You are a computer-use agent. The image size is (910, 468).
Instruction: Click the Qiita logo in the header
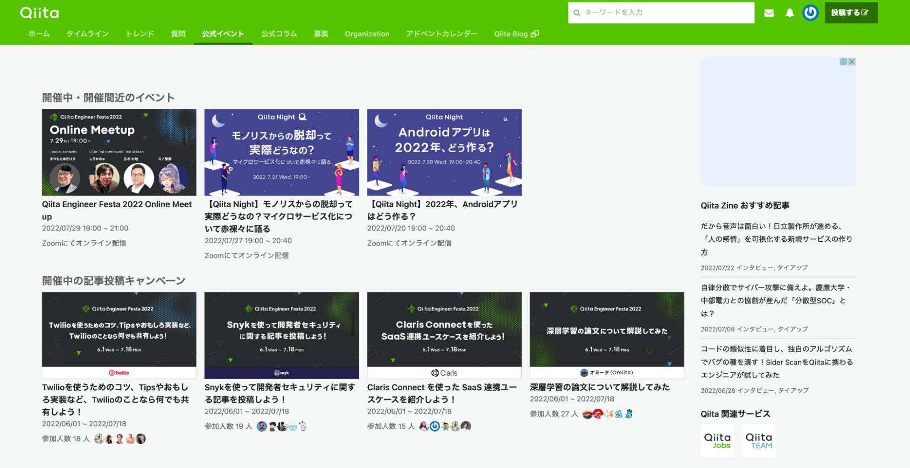tap(40, 13)
